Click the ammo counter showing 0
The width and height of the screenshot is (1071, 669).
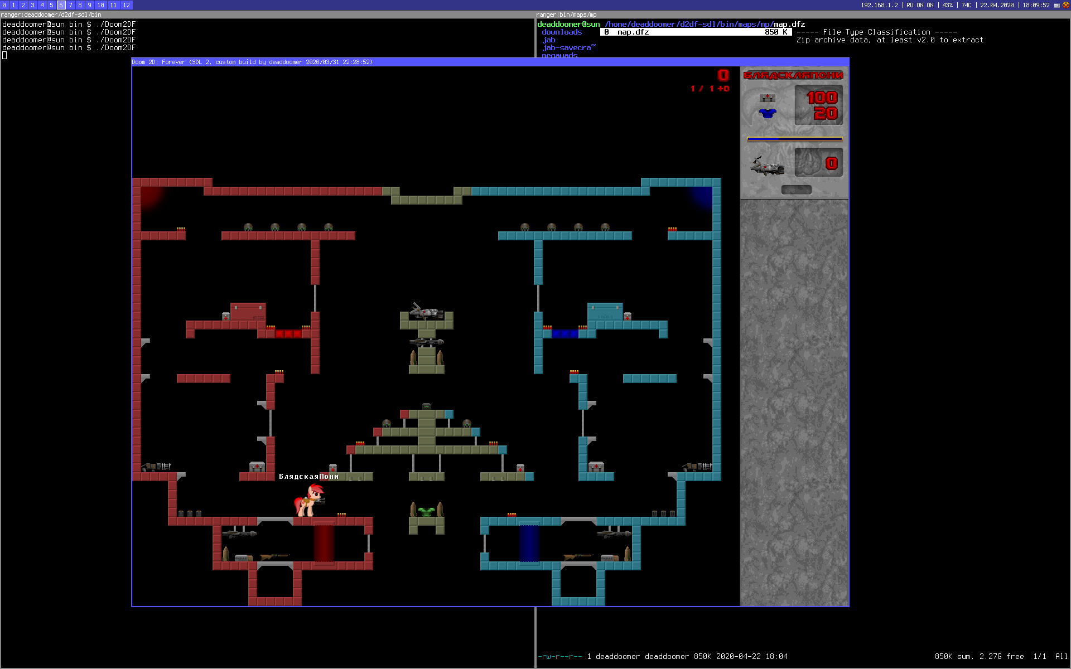point(831,163)
